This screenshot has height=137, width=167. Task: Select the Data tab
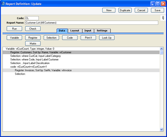click(x=62, y=31)
